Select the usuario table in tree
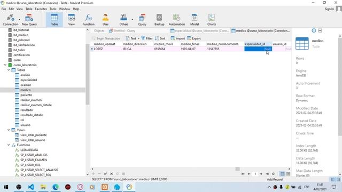342x192 pixels. click(25, 125)
